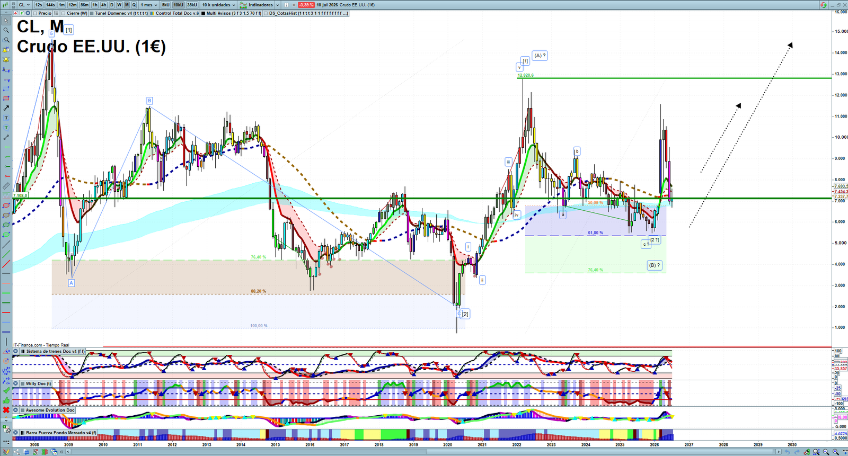
Task: Expand more tools chevron in left toolbar
Action: tap(6, 420)
